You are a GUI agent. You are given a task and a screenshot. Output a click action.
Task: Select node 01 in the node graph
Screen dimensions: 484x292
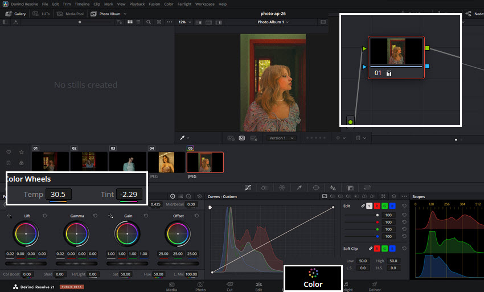click(396, 57)
